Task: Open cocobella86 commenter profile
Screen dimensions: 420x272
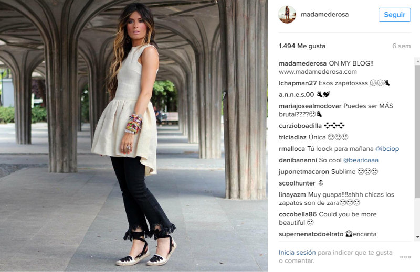Action: (x=298, y=214)
